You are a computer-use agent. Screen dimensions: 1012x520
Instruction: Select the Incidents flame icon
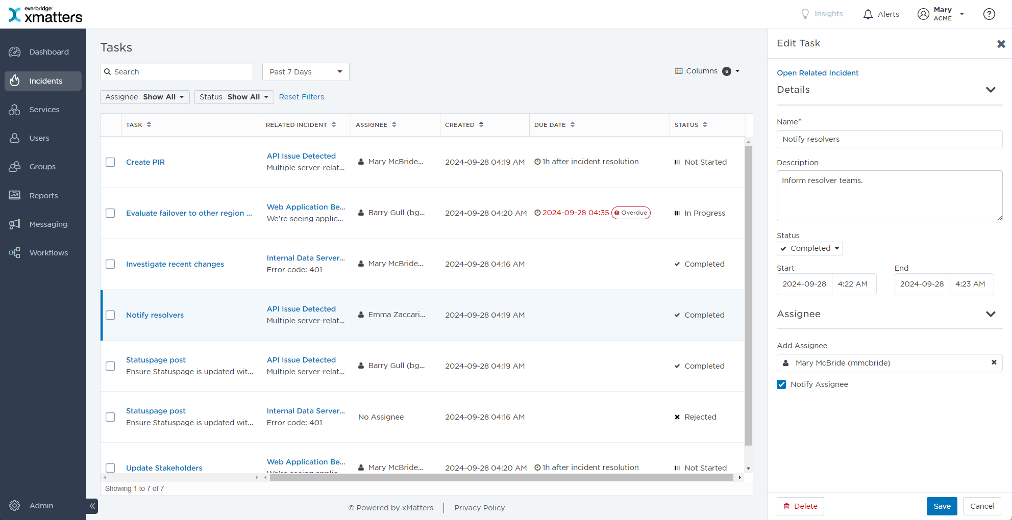click(15, 81)
